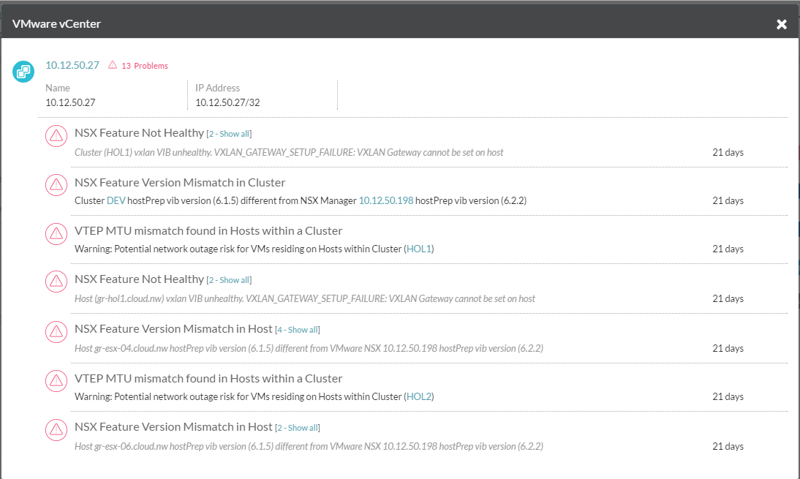
Task: Click alert icon for NSX Version Mismatch in Cluster
Action: 56,185
